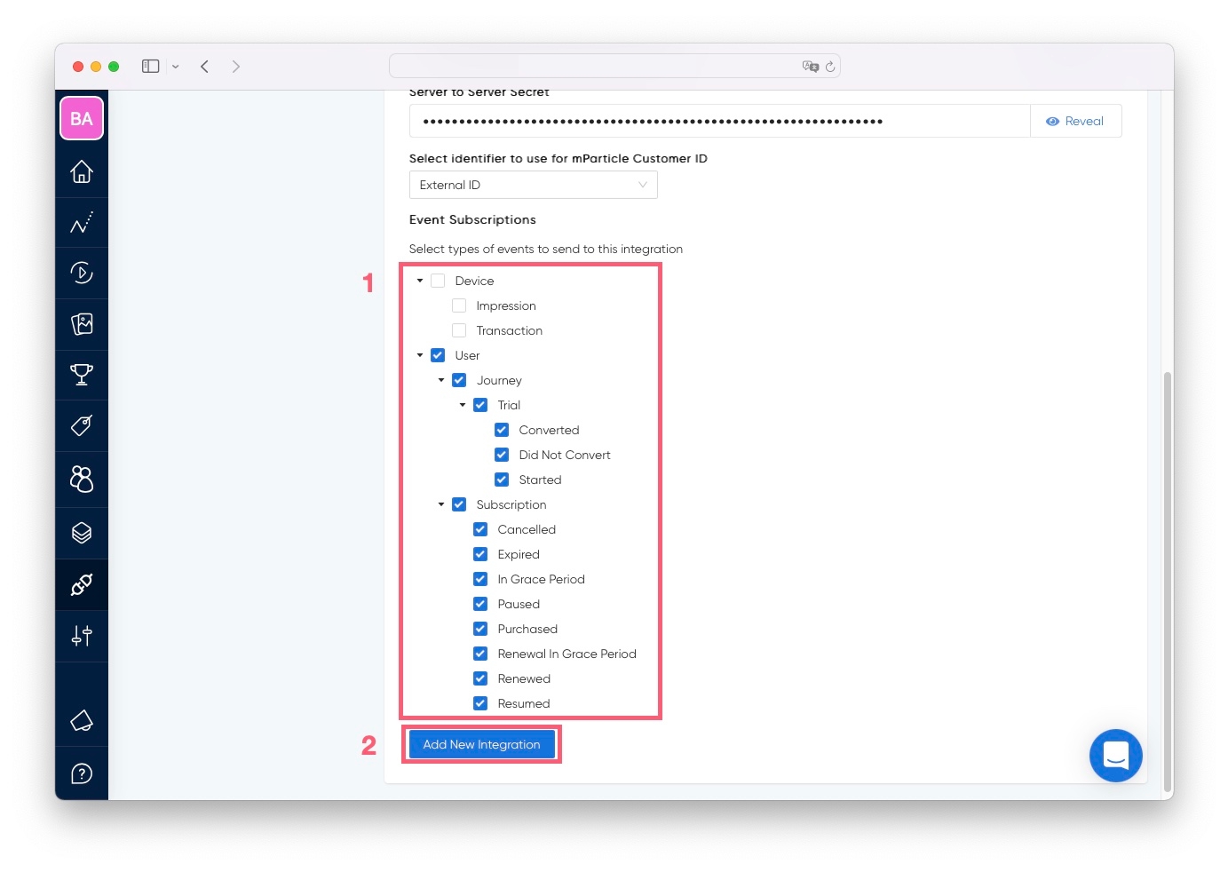This screenshot has width=1228, height=888.
Task: Collapse the Subscription tree node
Action: point(441,504)
